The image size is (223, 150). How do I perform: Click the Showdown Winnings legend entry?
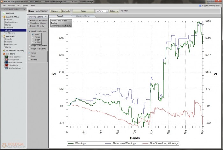120,143
